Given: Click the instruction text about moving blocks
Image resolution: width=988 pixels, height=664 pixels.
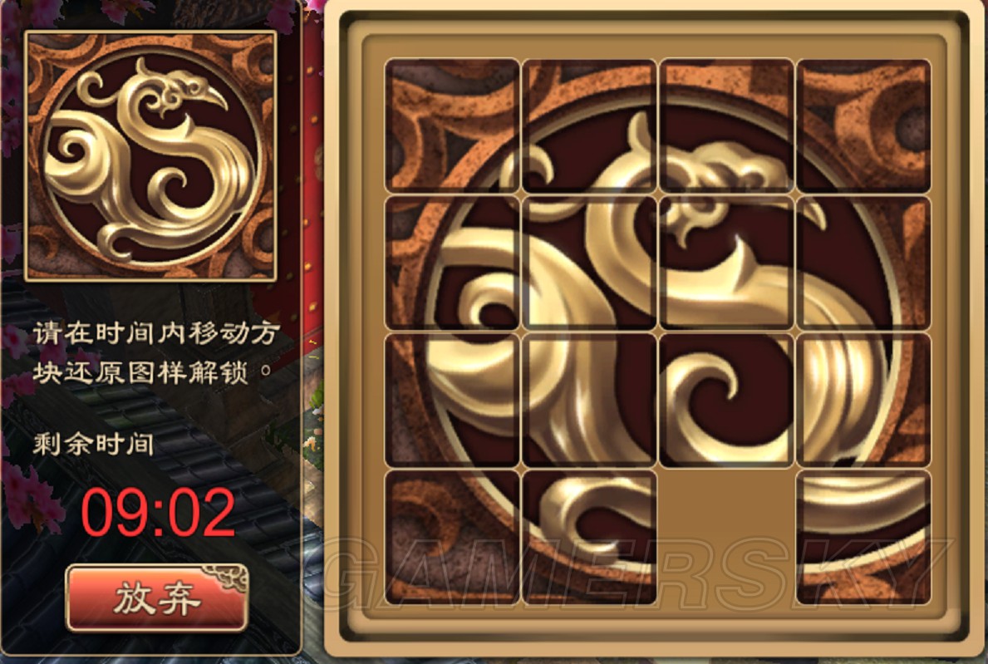Looking at the screenshot, I should [x=155, y=353].
